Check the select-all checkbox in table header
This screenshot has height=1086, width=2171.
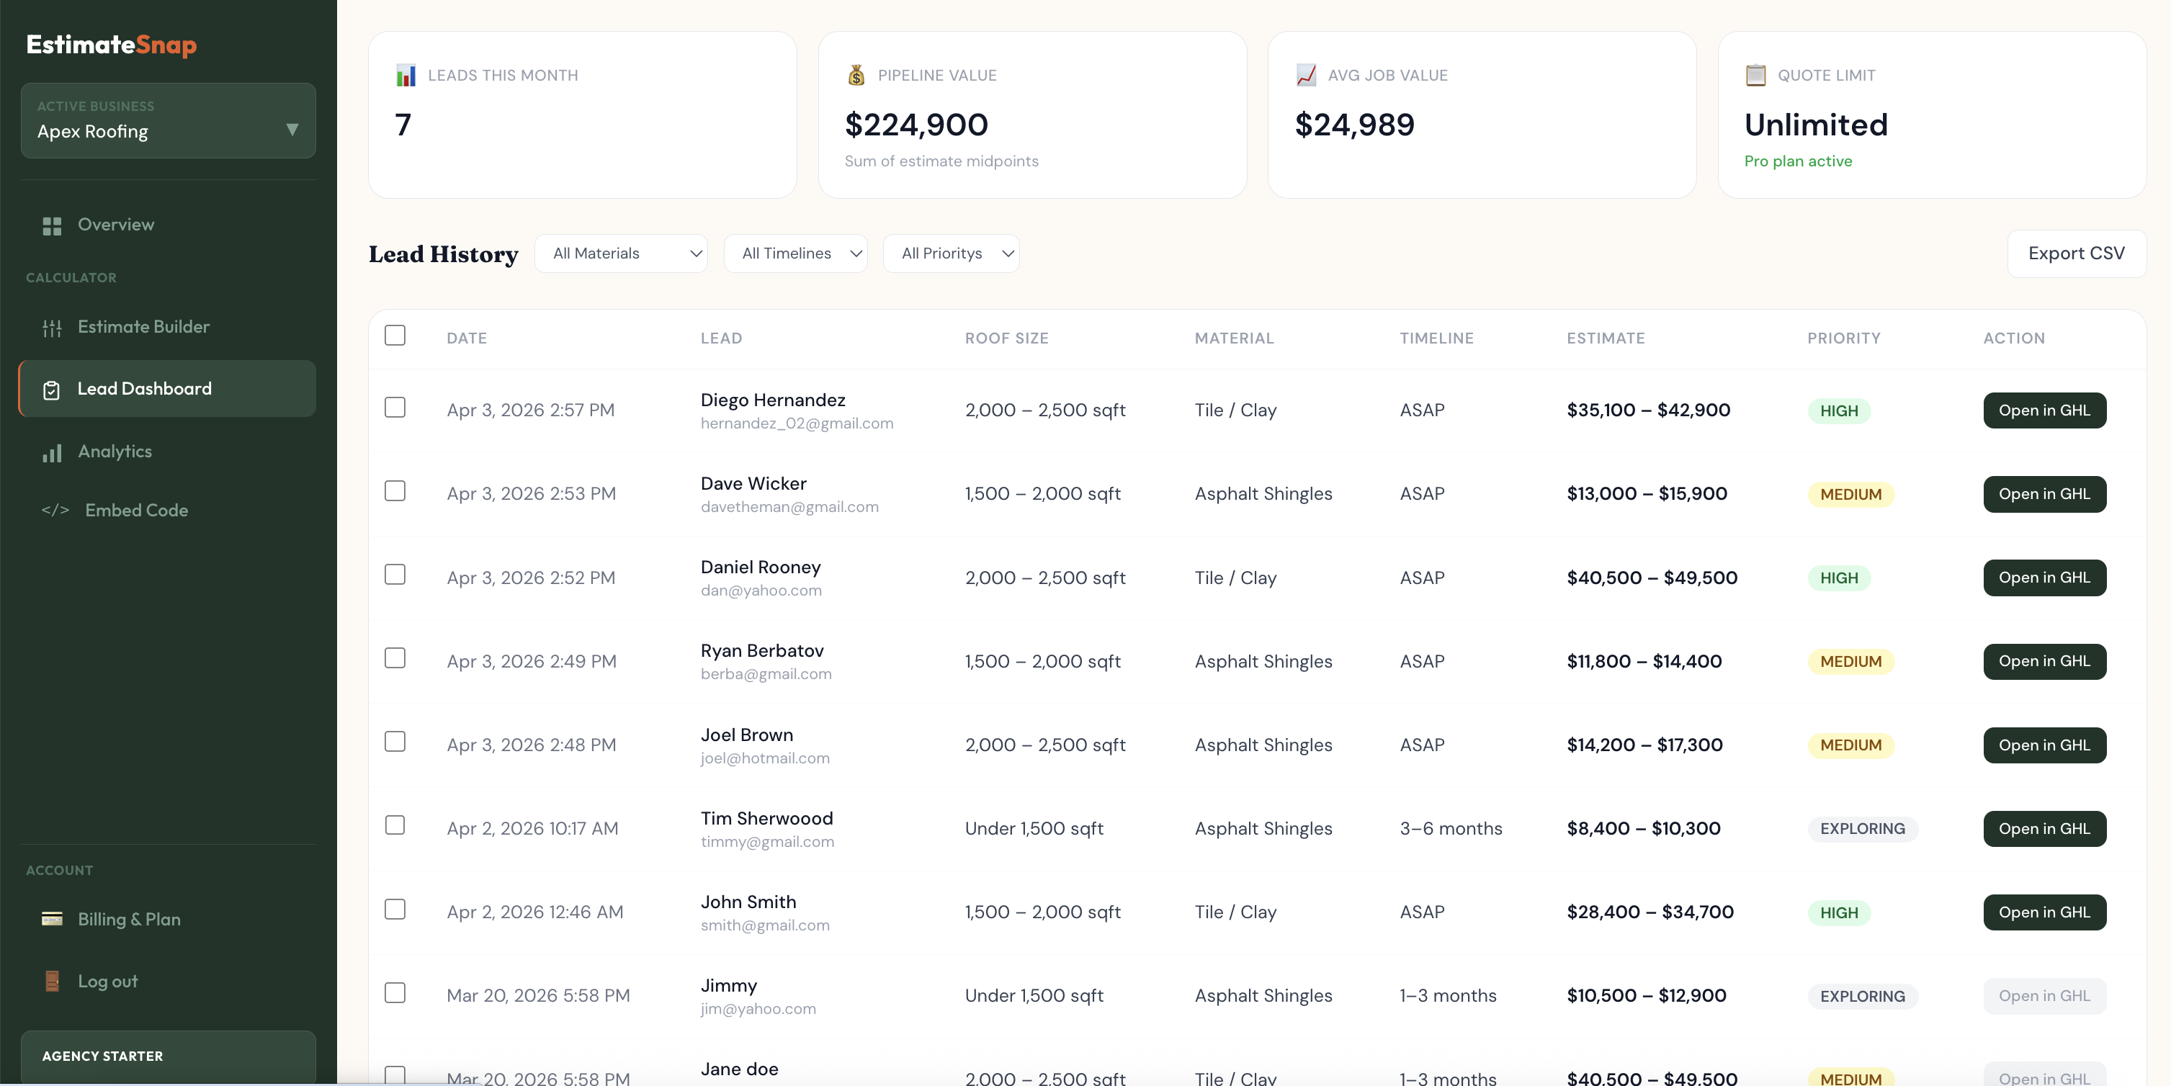[x=395, y=336]
